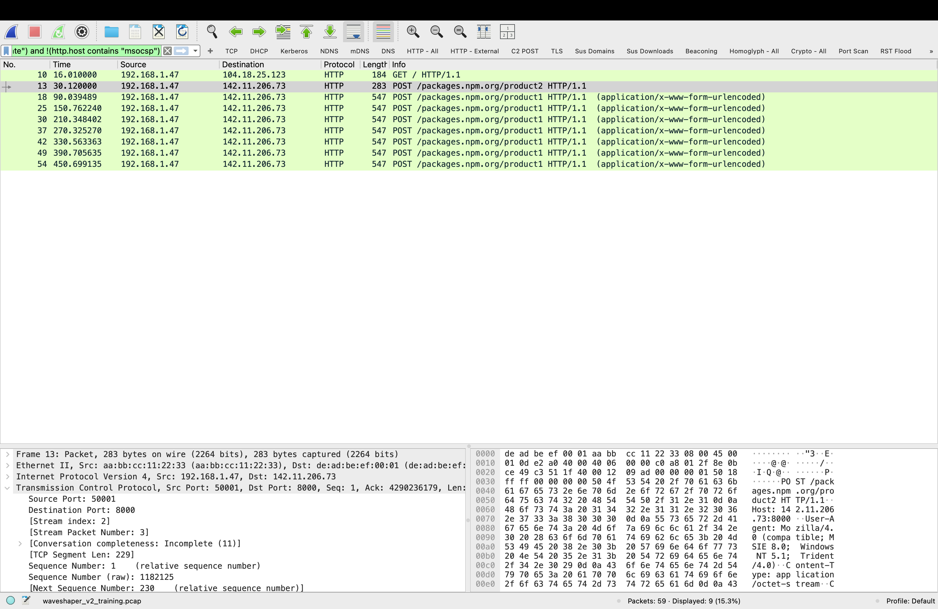Restart the current capture

click(58, 32)
